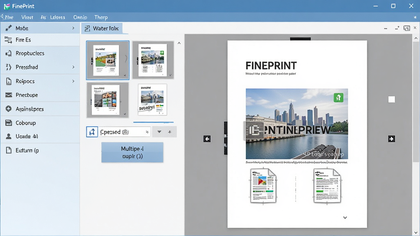The image size is (420, 236).
Task: Click the Pressfrad sidebar icon
Action: (9, 67)
